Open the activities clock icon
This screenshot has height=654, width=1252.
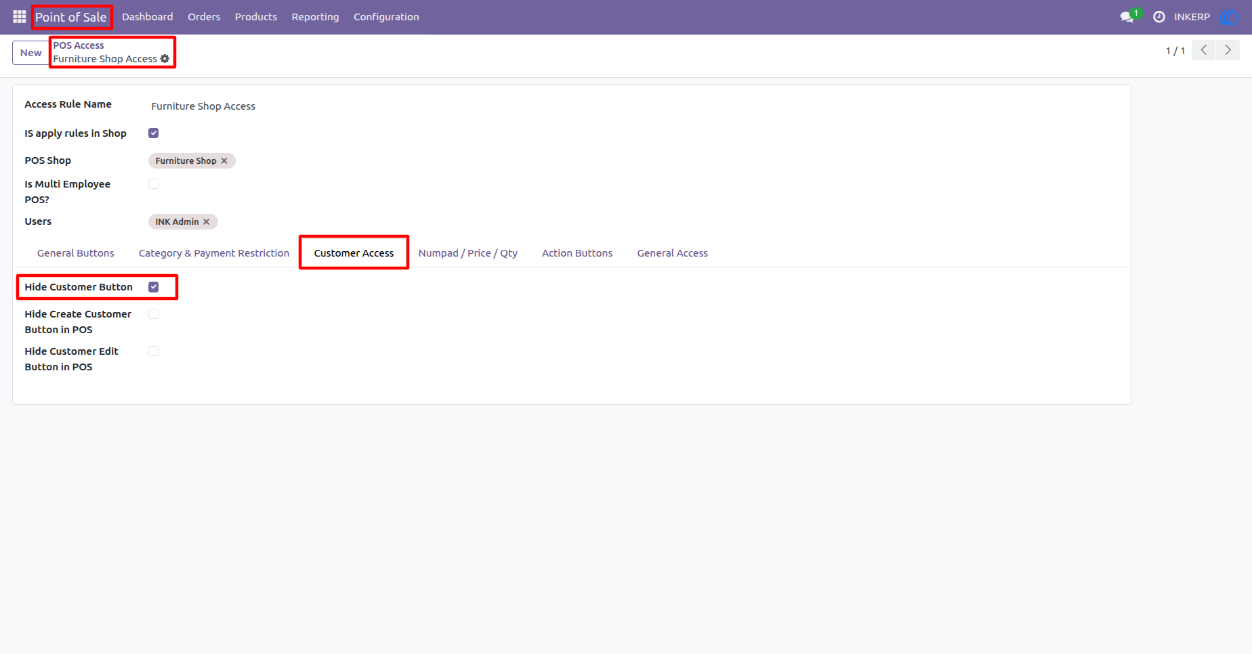1159,17
